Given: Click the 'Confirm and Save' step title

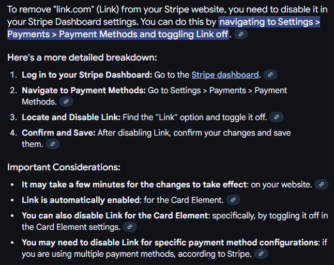Looking at the screenshot, I should [x=58, y=133].
